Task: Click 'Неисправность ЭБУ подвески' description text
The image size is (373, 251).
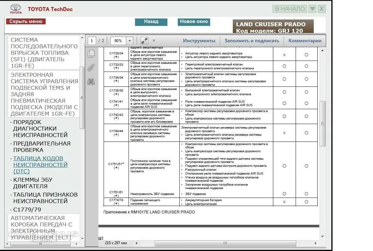Action: pyautogui.click(x=152, y=194)
